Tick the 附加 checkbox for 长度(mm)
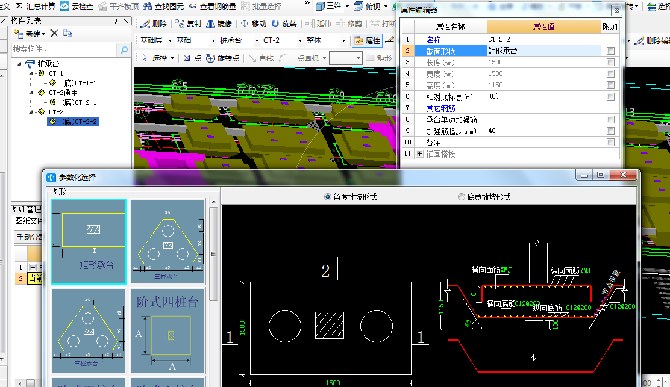The width and height of the screenshot is (670, 387). (x=610, y=63)
